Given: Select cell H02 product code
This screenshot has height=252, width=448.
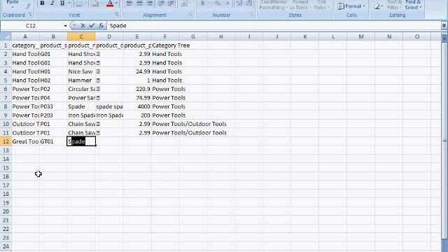Looking at the screenshot, I should pyautogui.click(x=53, y=80).
